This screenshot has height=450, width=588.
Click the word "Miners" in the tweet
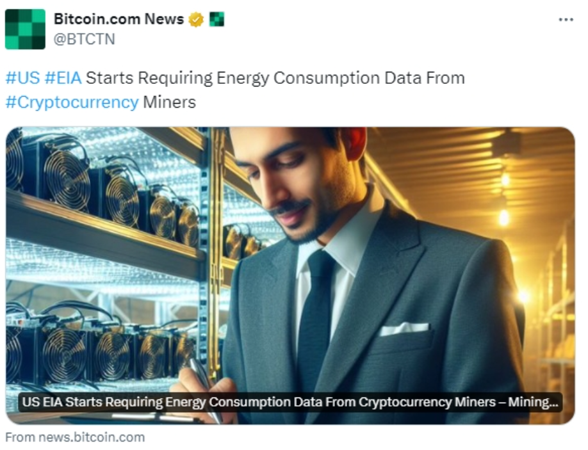170,102
